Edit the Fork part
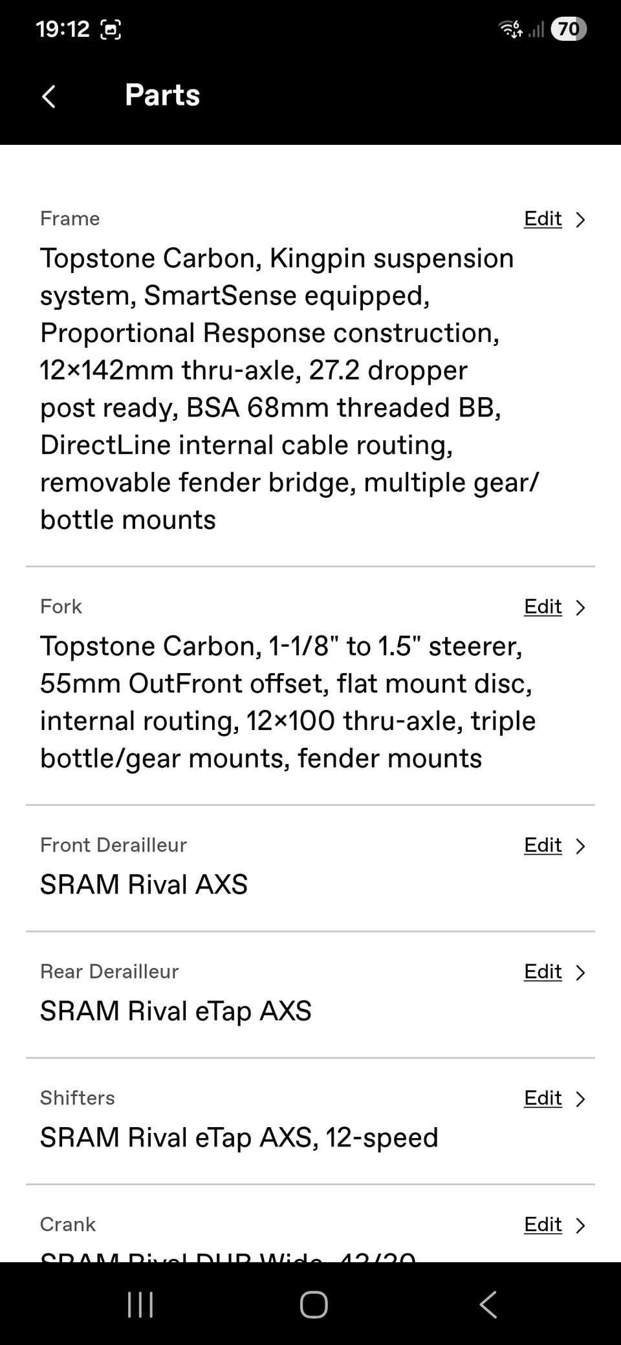The height and width of the screenshot is (1345, 621). coord(543,607)
